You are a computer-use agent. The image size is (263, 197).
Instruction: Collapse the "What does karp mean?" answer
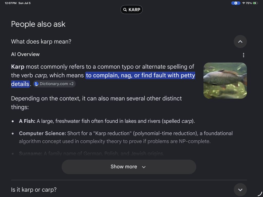(x=240, y=42)
